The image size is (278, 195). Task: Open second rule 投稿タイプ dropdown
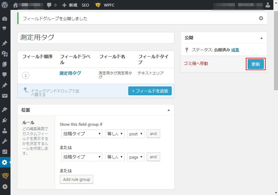tap(82, 157)
